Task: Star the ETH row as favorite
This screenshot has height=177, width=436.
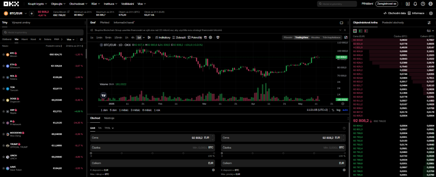Action: [3, 66]
